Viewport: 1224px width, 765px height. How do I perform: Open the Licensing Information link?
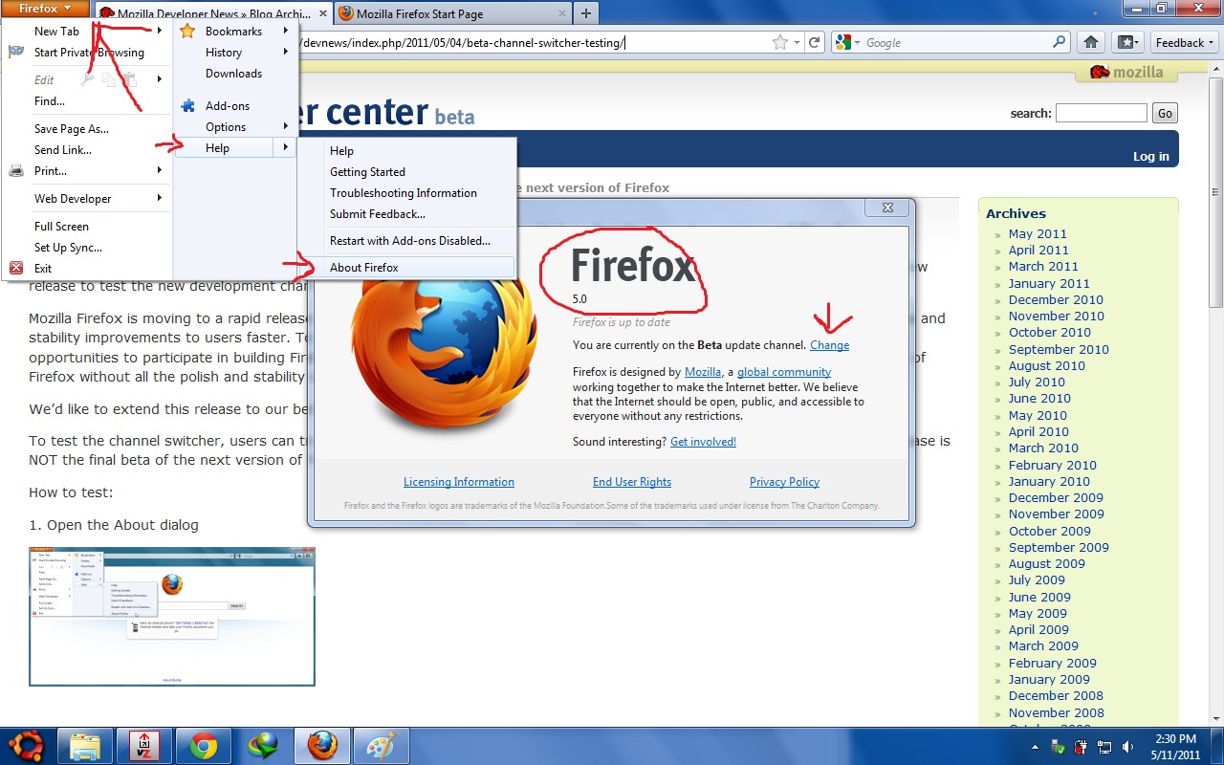pyautogui.click(x=458, y=481)
